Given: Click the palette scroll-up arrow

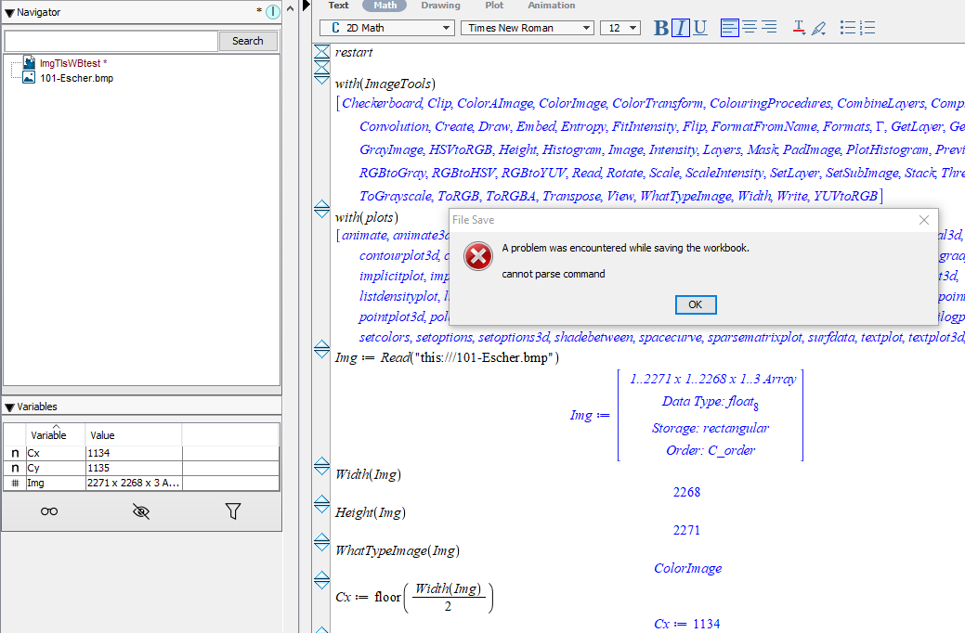Looking at the screenshot, I should [290, 9].
